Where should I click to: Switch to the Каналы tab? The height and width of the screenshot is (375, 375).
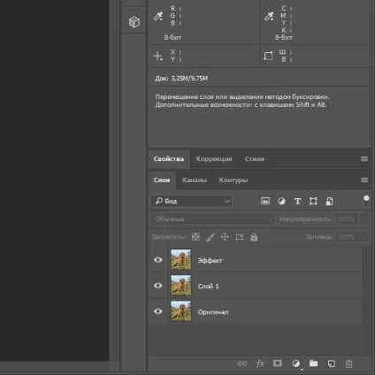[195, 180]
